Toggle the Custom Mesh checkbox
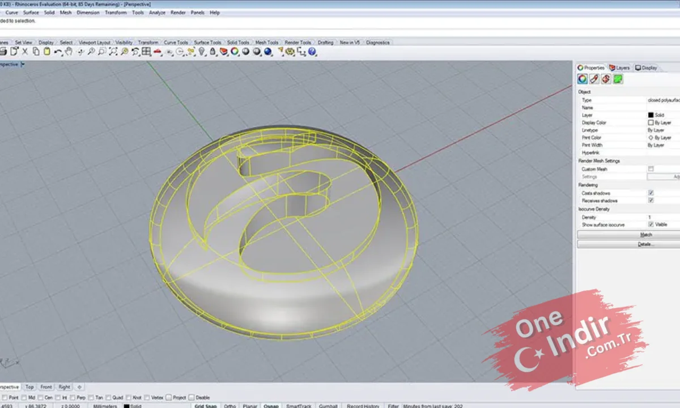This screenshot has width=680, height=408. [x=651, y=169]
